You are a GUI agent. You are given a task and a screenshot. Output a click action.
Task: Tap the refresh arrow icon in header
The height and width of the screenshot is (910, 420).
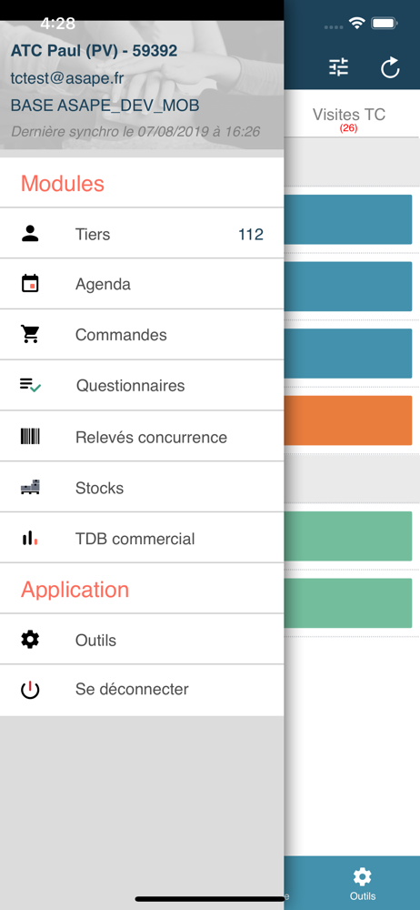click(390, 68)
